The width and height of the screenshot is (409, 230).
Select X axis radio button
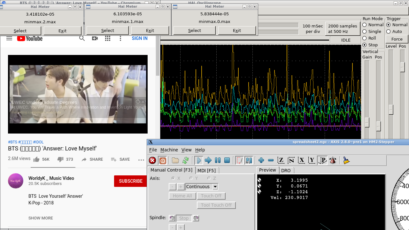coord(173,178)
